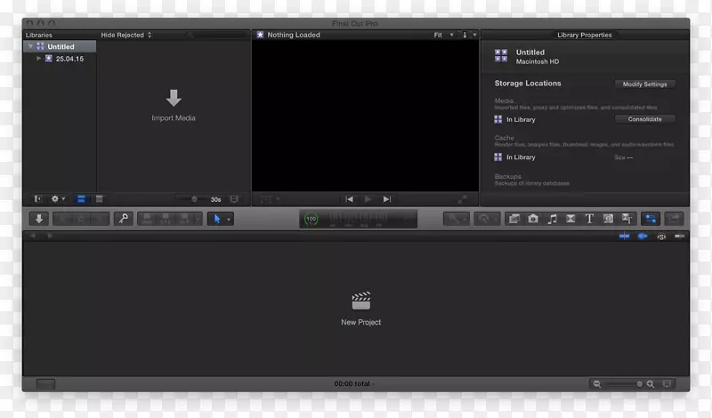
Task: Open timeline clip appearance button
Action: point(667,384)
